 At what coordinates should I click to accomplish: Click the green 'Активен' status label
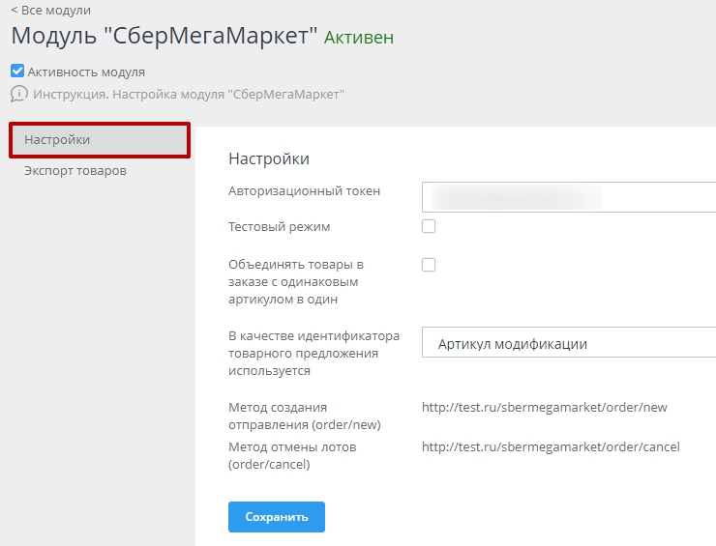pos(358,38)
